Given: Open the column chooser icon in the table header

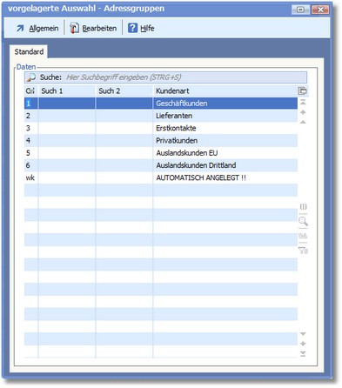Looking at the screenshot, I should pos(302,90).
